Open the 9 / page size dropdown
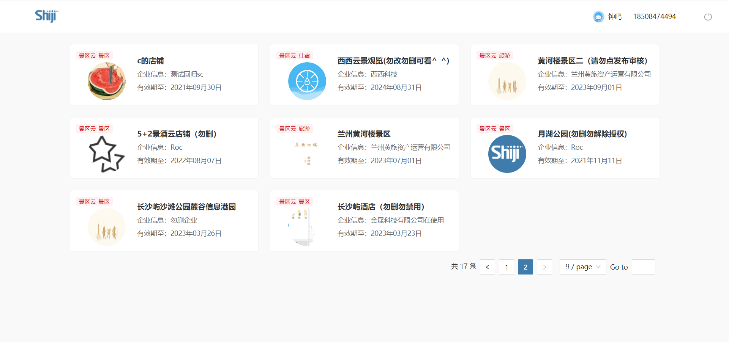The width and height of the screenshot is (729, 342). (x=583, y=267)
